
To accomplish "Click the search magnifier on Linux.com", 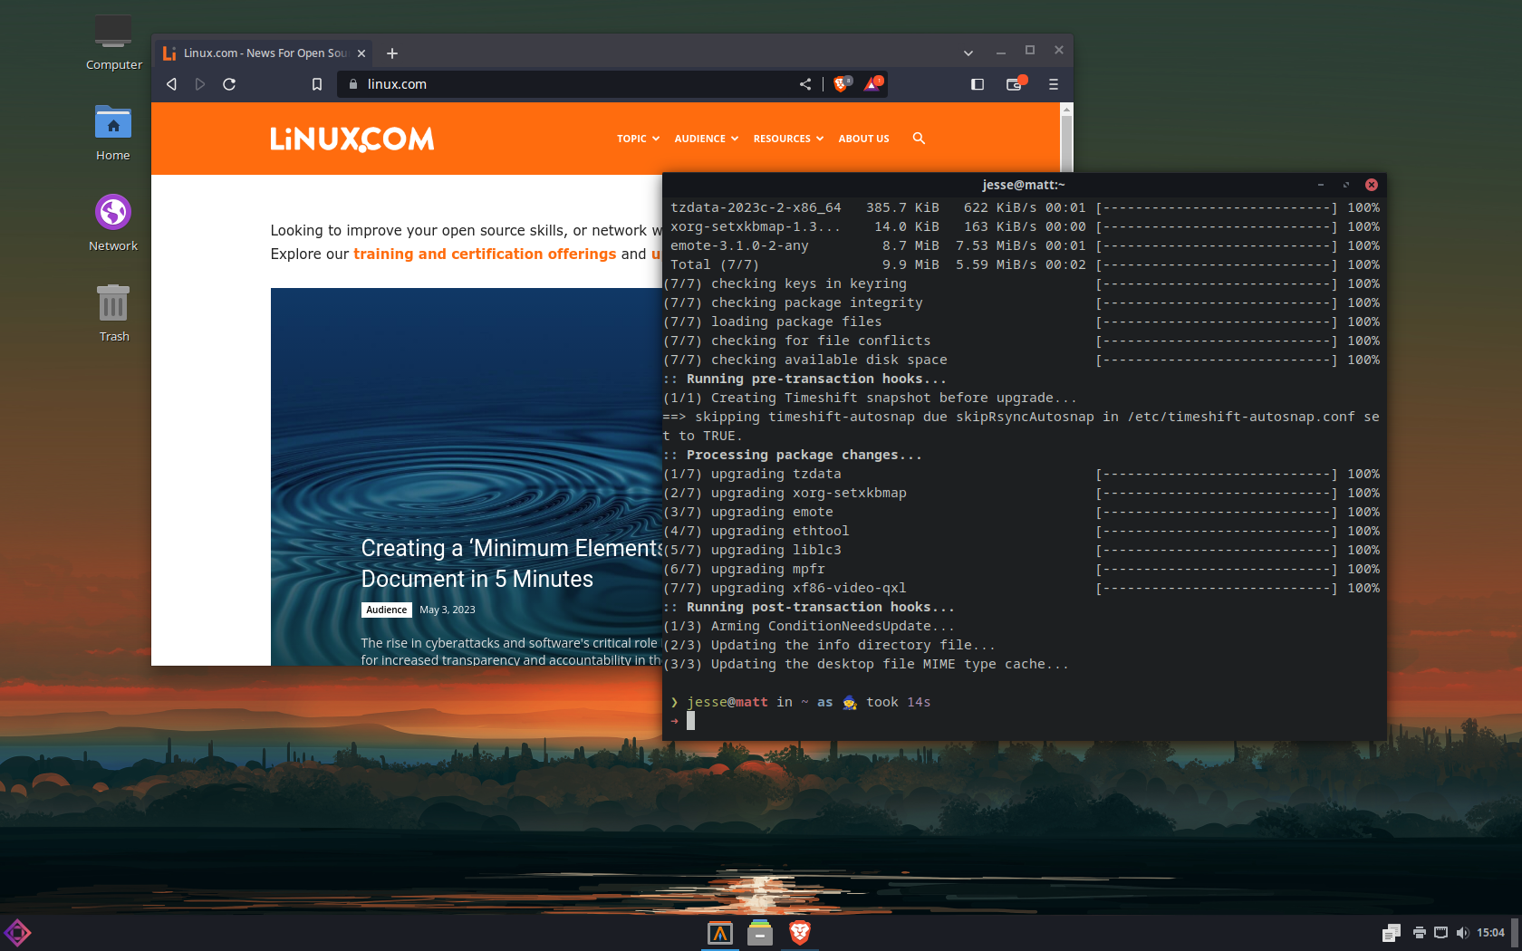I will [919, 139].
